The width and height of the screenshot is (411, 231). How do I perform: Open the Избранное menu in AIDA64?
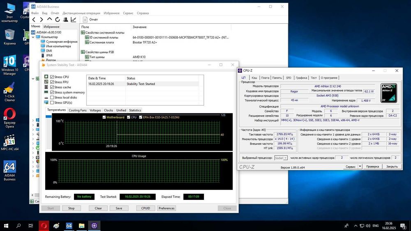[x=111, y=13]
